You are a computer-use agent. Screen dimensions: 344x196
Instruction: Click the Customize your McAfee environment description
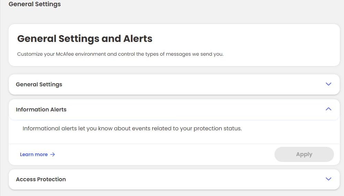pos(120,54)
